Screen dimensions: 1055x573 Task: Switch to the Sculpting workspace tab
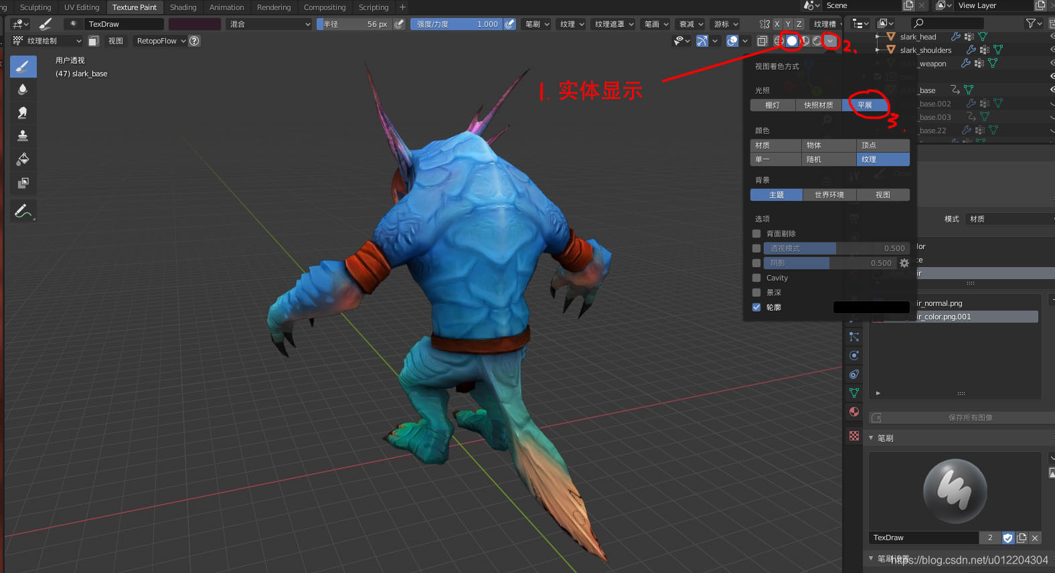(x=35, y=7)
